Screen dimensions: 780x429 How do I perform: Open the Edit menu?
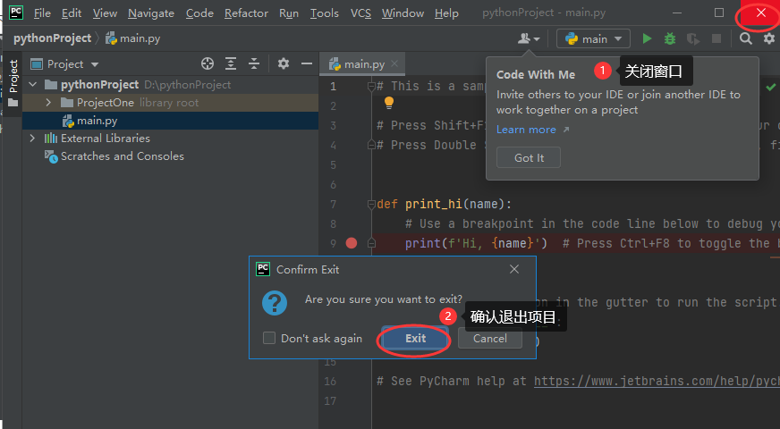tap(72, 13)
